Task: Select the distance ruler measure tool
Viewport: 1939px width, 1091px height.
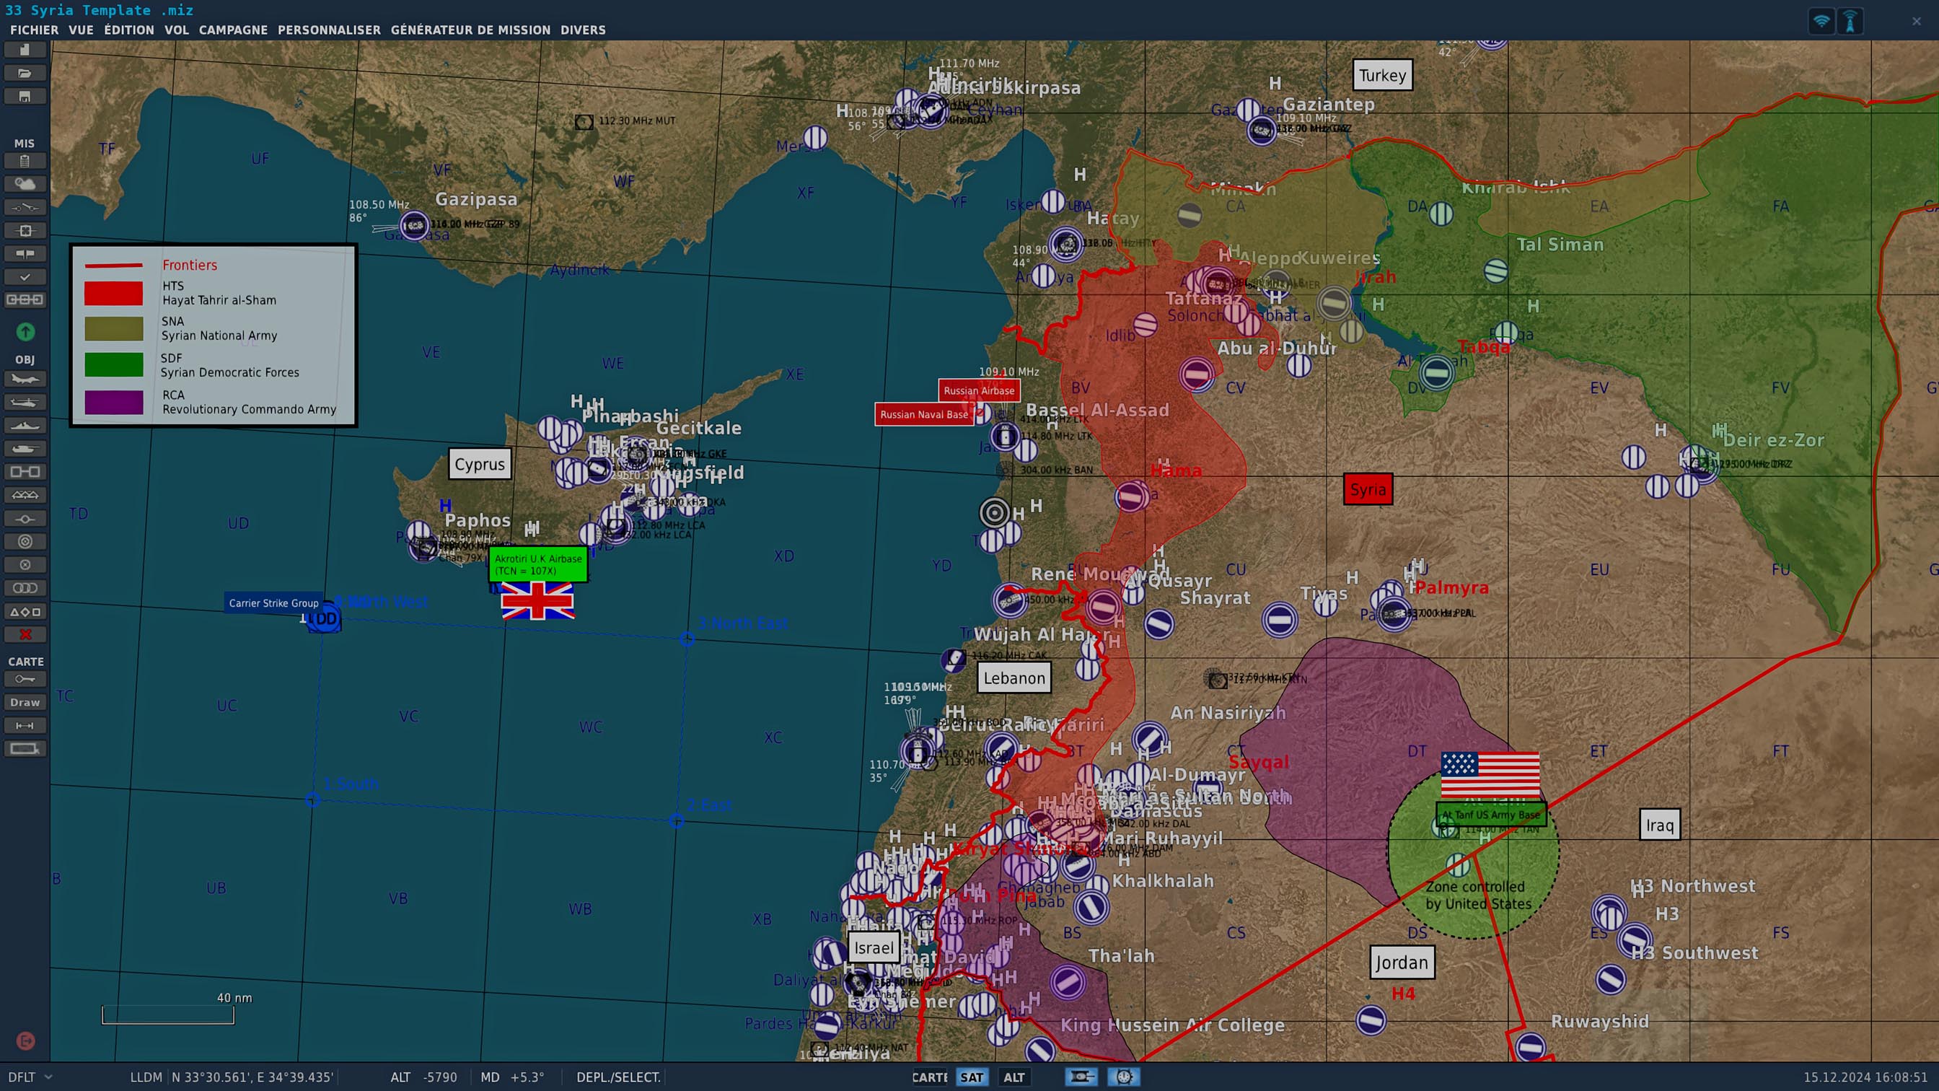Action: click(x=25, y=726)
